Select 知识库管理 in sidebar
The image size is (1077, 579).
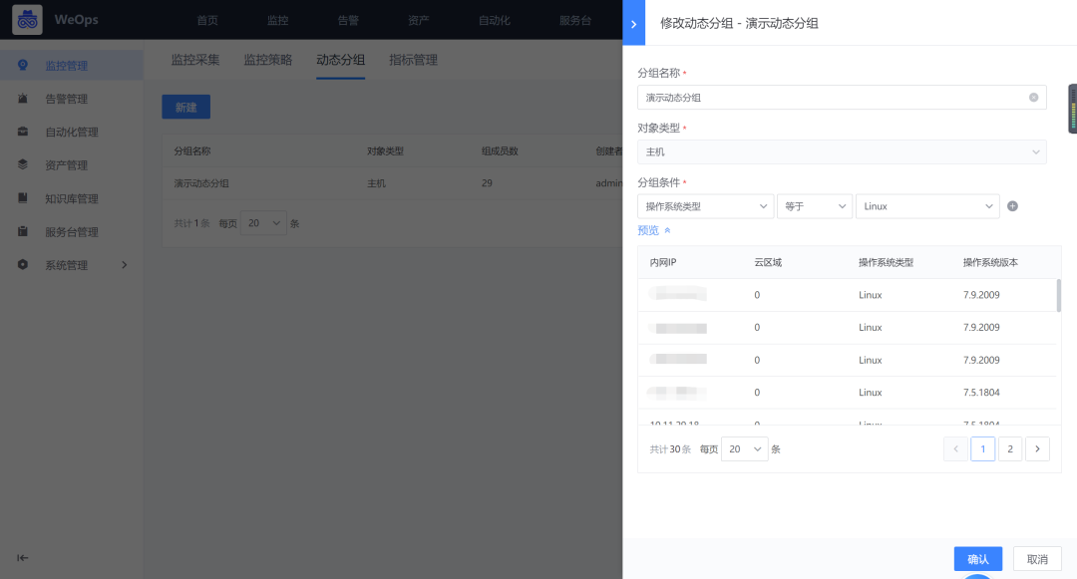[x=72, y=199]
